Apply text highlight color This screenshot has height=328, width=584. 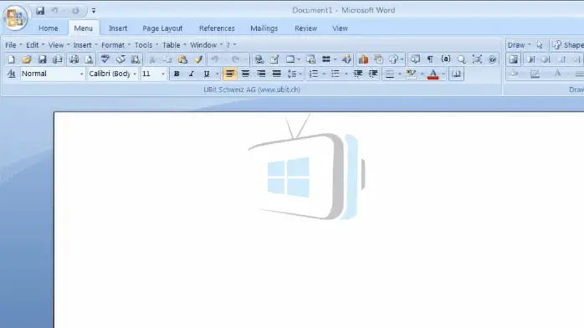(x=411, y=74)
